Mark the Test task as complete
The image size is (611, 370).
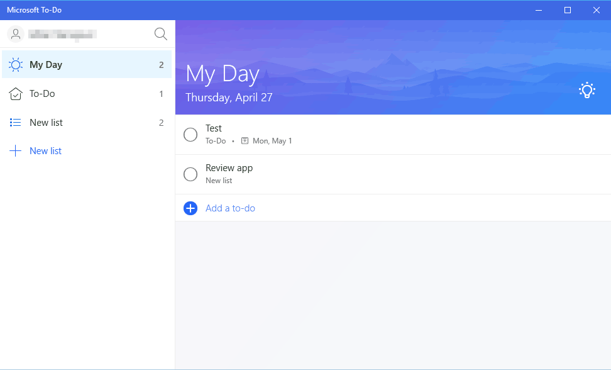point(190,135)
